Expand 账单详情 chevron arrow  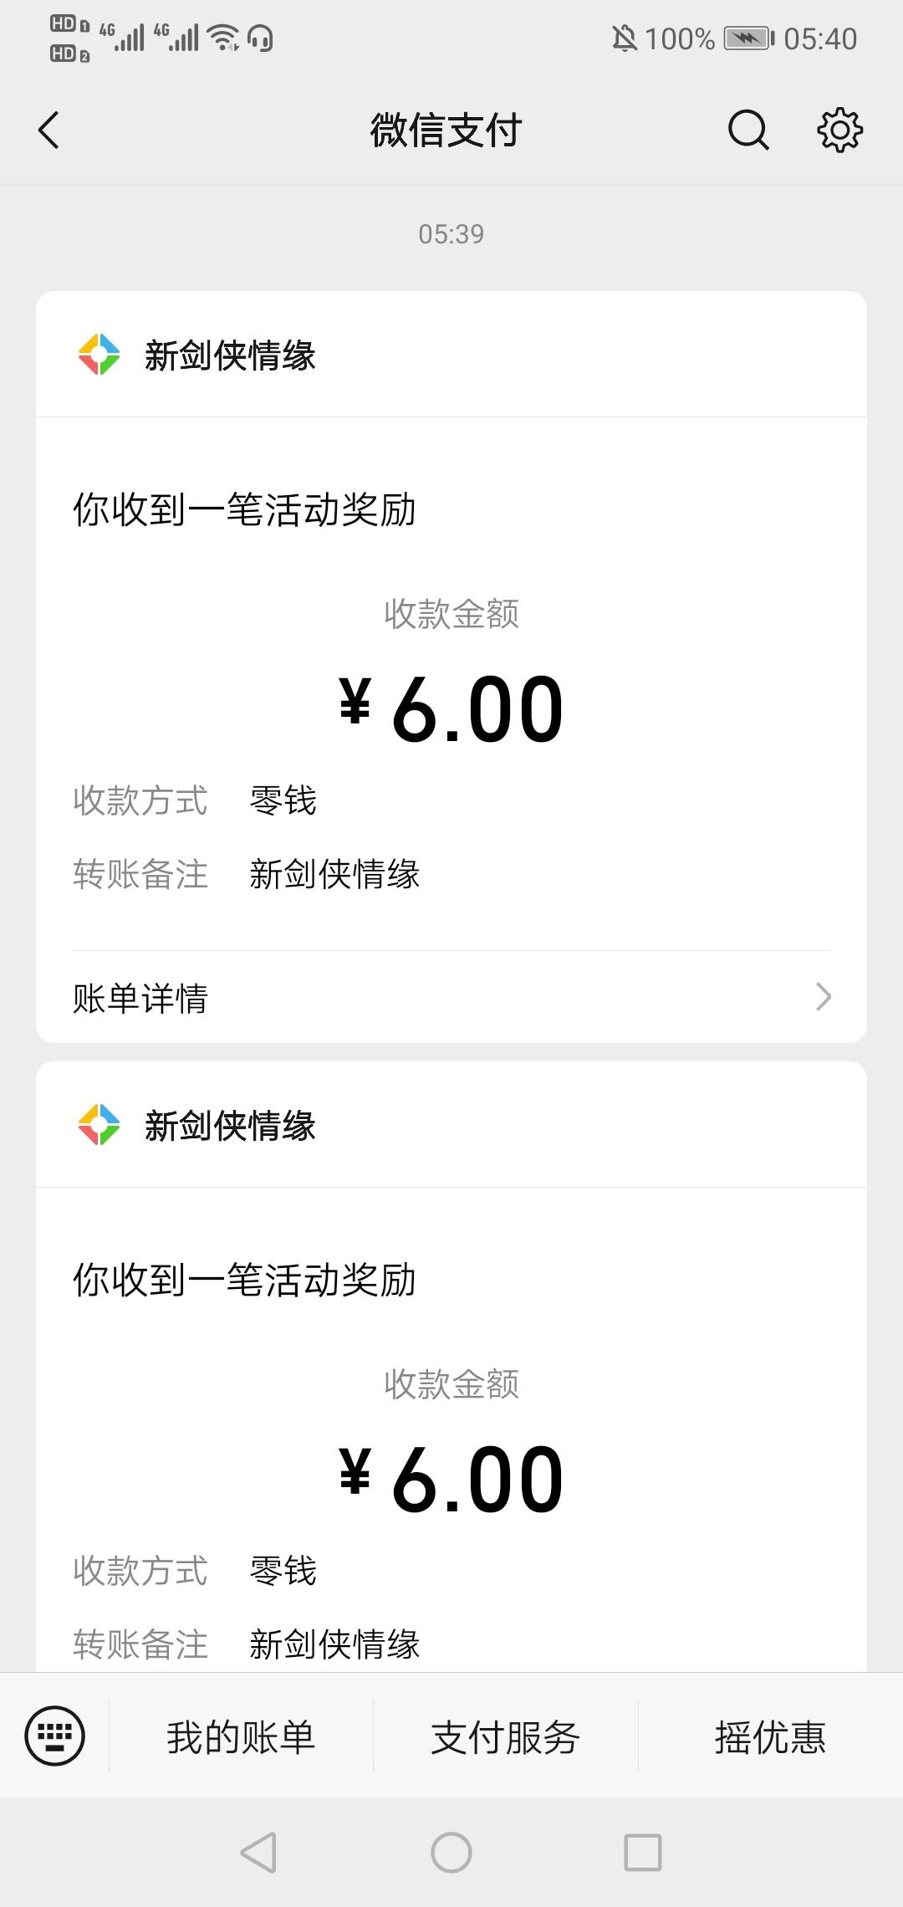(823, 997)
